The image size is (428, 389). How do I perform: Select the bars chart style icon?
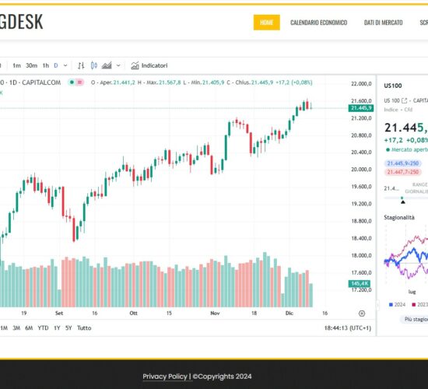tap(81, 65)
